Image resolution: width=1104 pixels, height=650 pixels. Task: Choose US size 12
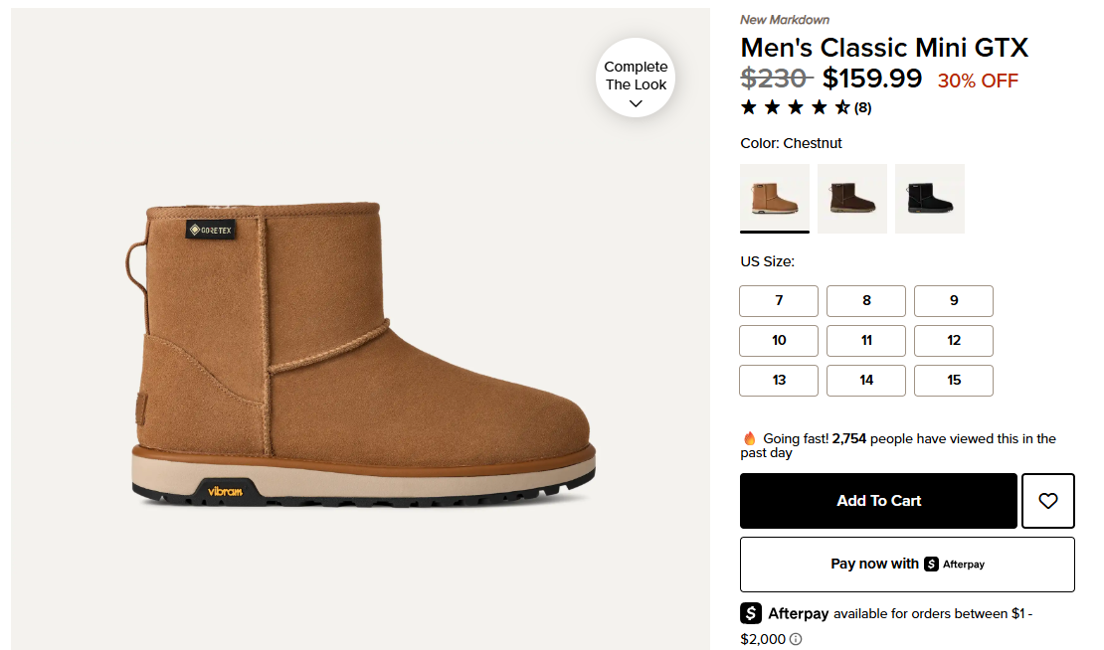pos(954,341)
